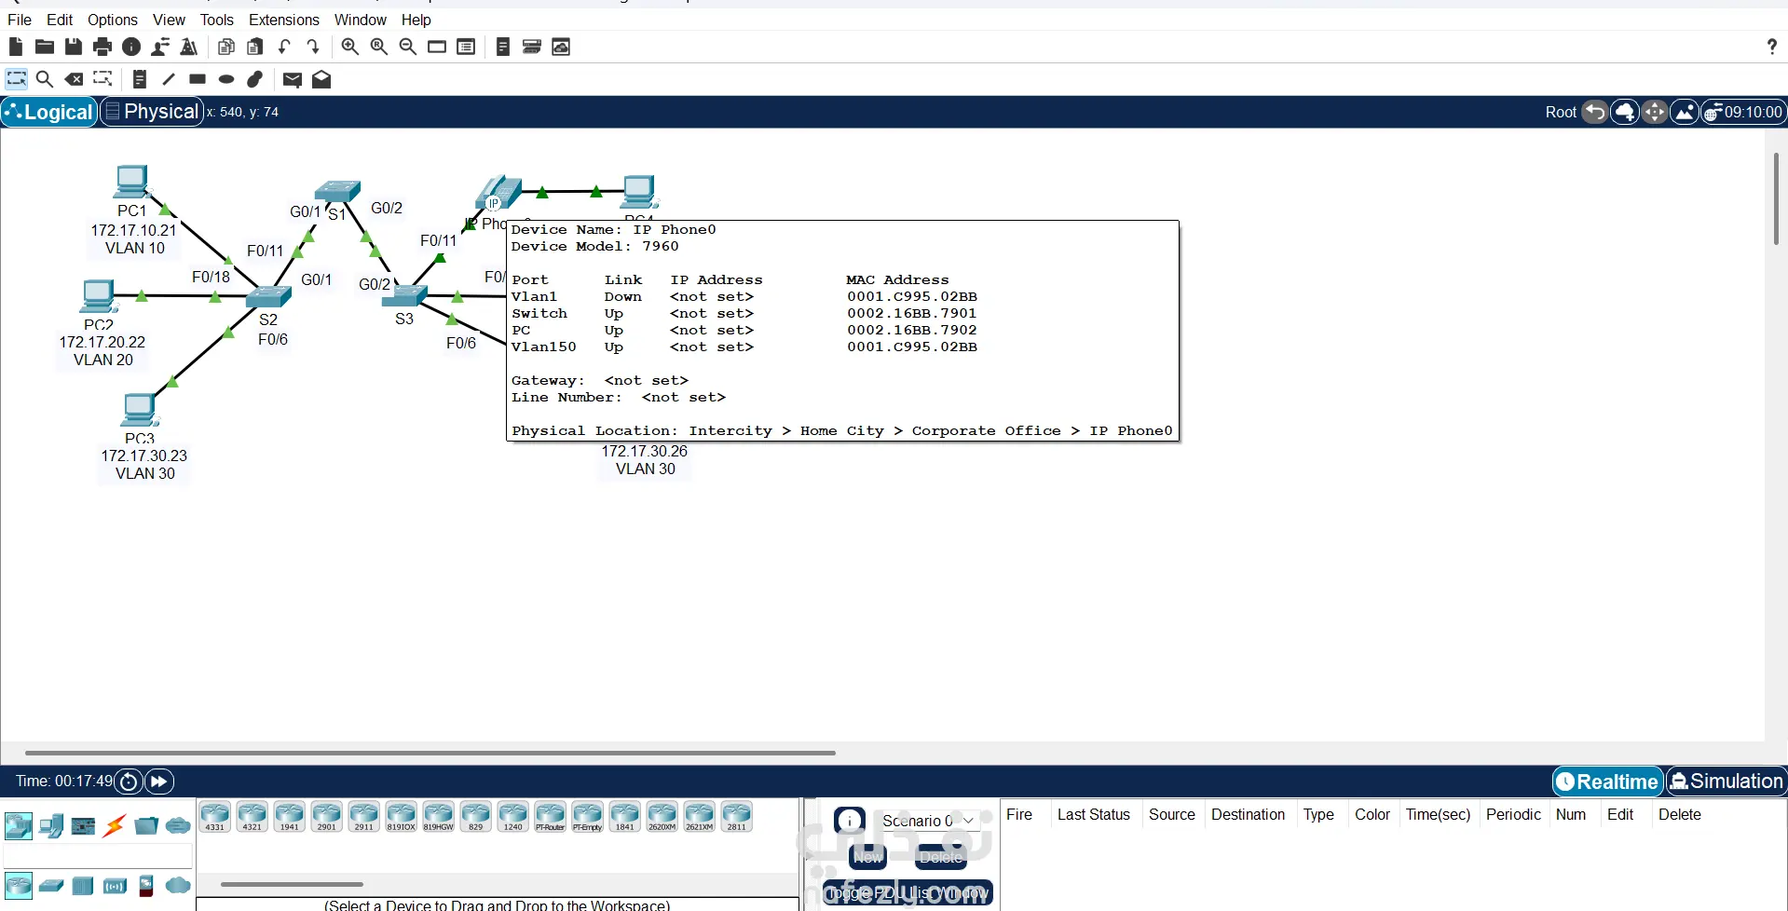Switch to Physical workspace view

(152, 112)
